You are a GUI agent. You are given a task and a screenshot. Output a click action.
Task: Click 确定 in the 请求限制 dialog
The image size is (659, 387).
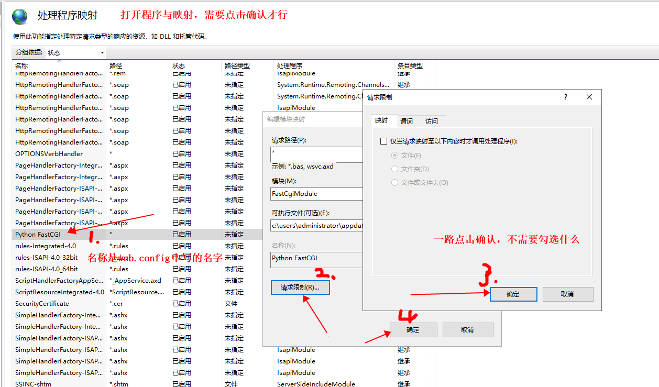513,294
